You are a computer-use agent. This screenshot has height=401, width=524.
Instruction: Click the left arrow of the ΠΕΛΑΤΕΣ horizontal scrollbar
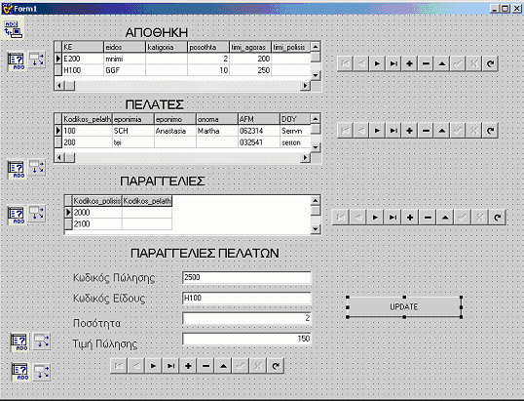(59, 157)
